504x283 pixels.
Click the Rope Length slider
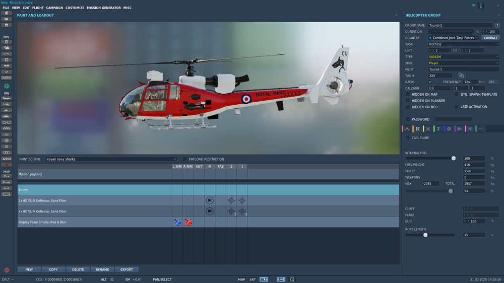pos(430,235)
